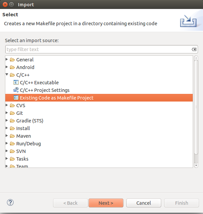203x214 pixels.
Task: Select the Install tree item
Action: coord(23,128)
